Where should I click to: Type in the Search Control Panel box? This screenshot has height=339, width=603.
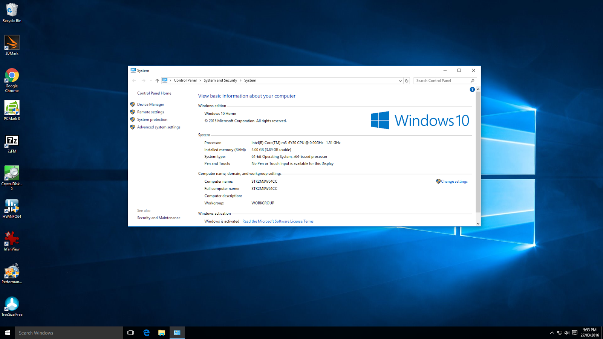tap(441, 80)
